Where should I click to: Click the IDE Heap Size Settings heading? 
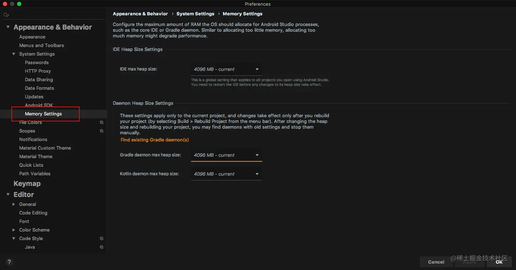pyautogui.click(x=138, y=49)
